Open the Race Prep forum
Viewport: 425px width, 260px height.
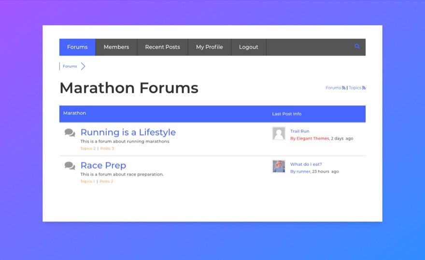coord(103,165)
